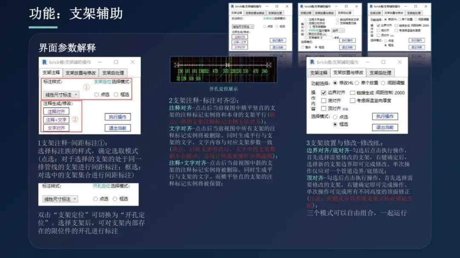Select 注释文字连线 radio in small 支架后处理 thumbnail
Viewport: 460px width, 258px height.
point(306,20)
